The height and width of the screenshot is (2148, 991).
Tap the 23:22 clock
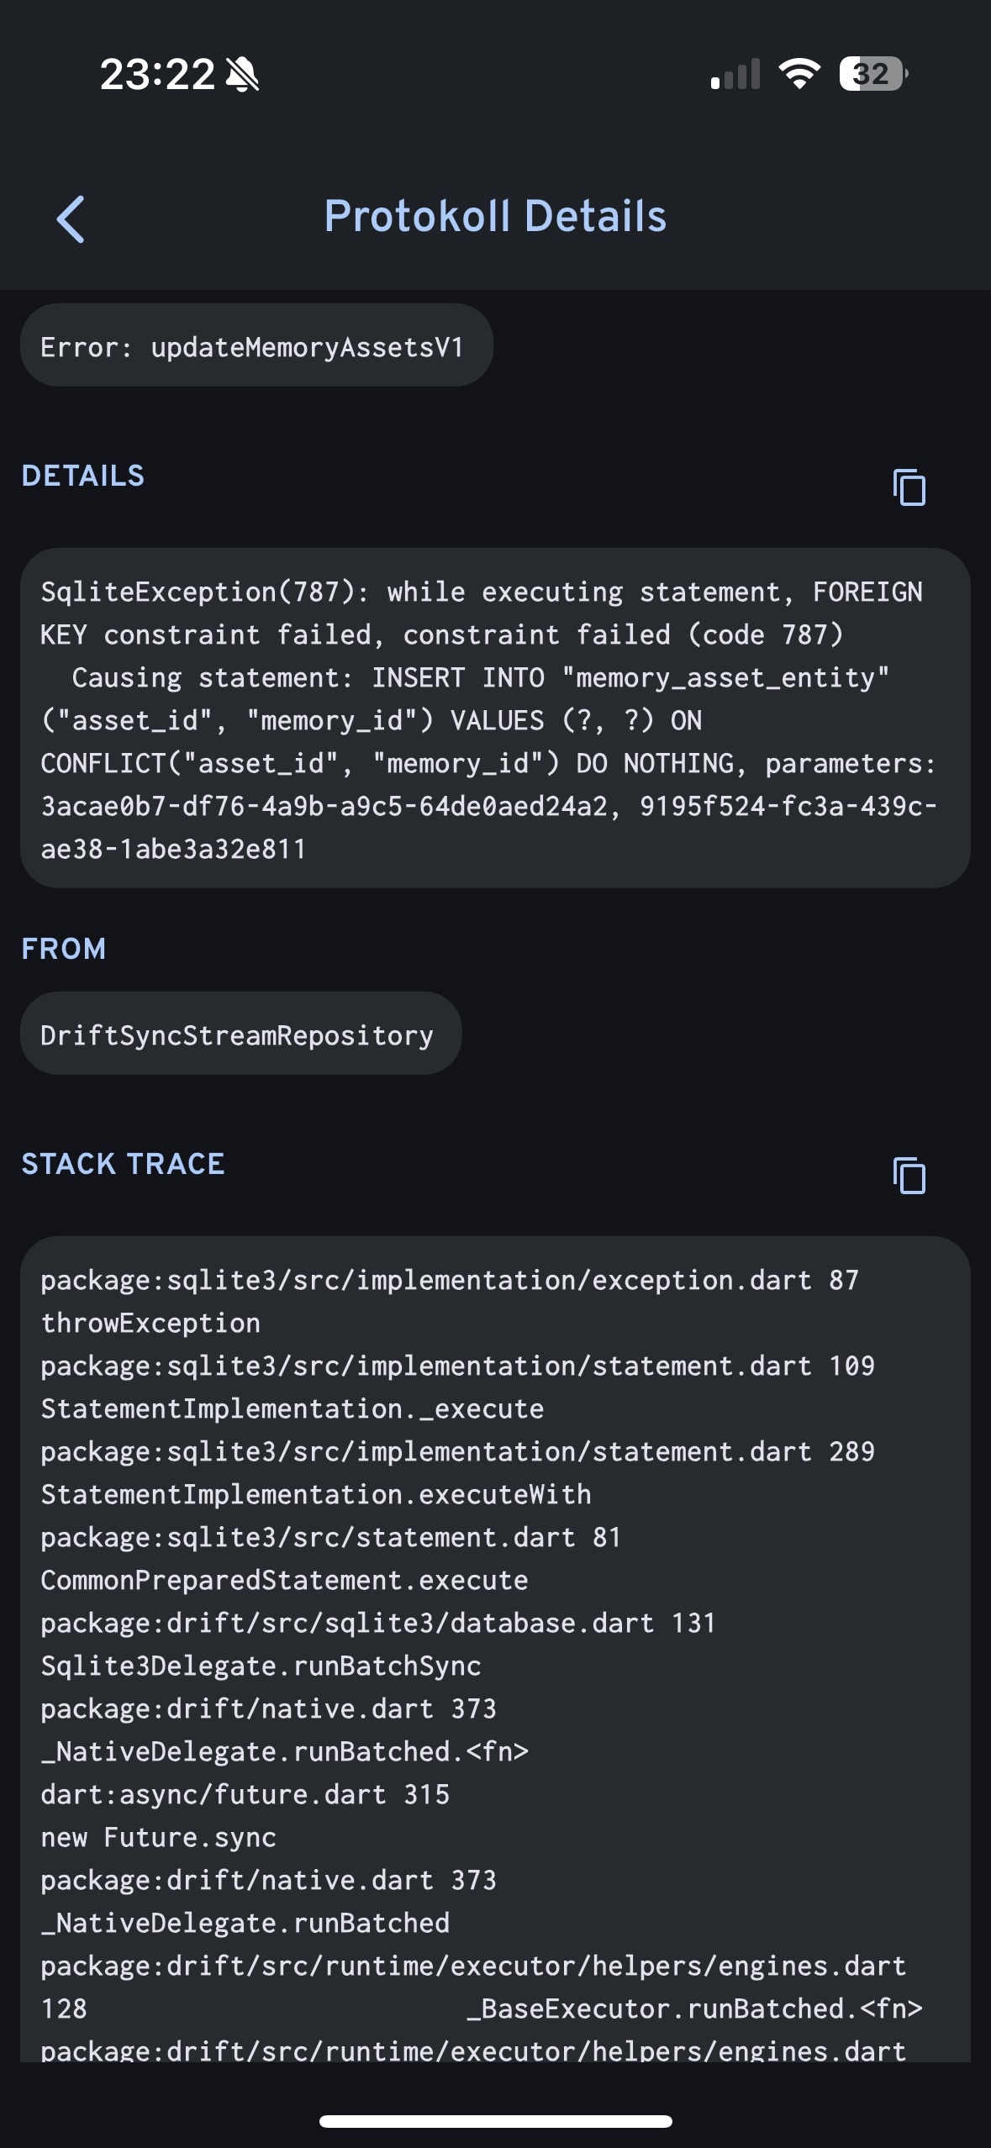(157, 74)
